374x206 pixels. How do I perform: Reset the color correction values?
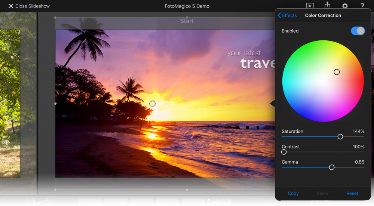352,193
